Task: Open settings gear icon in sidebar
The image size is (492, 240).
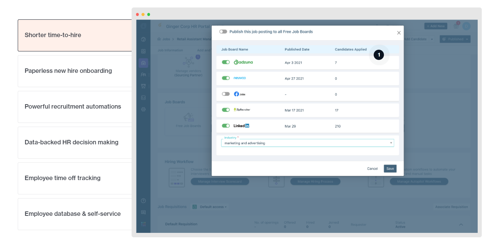Action: [x=143, y=109]
